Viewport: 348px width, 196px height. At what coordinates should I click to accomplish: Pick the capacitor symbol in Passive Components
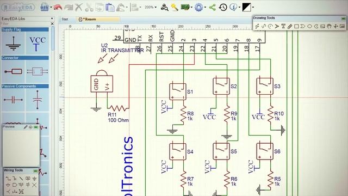tap(13, 100)
